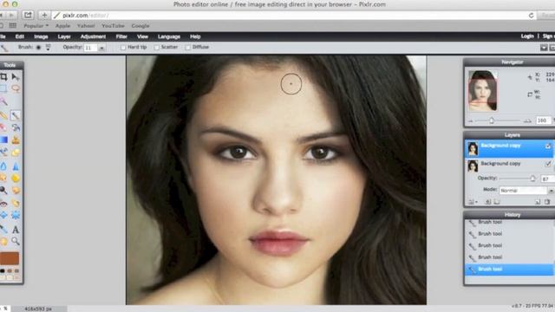Select the Zoom magnifier tool
Screen dimensions: 555x312
click(16, 241)
